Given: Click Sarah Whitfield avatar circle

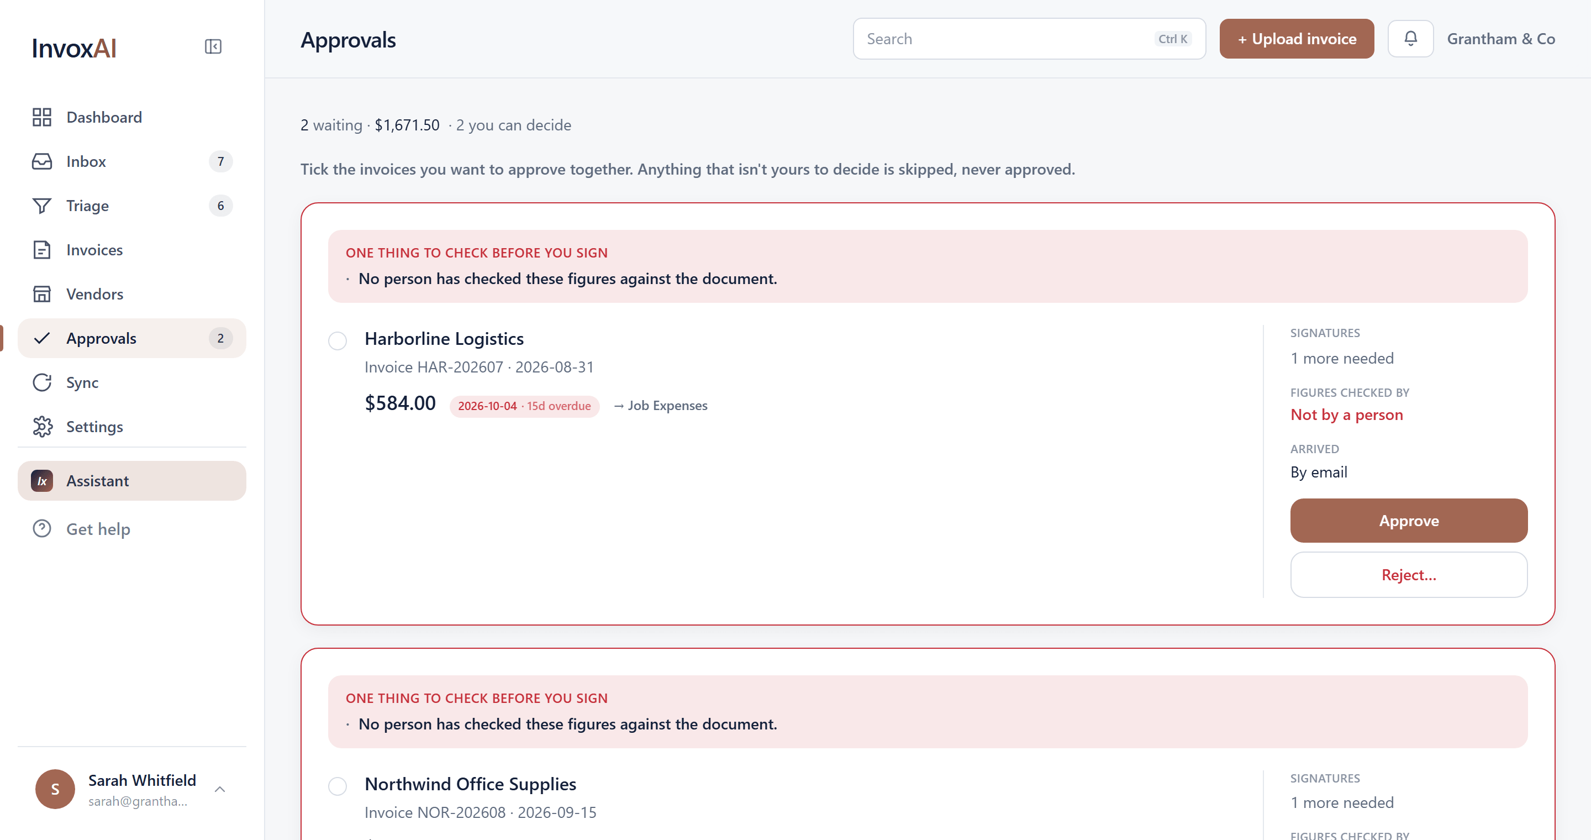Looking at the screenshot, I should click(55, 789).
